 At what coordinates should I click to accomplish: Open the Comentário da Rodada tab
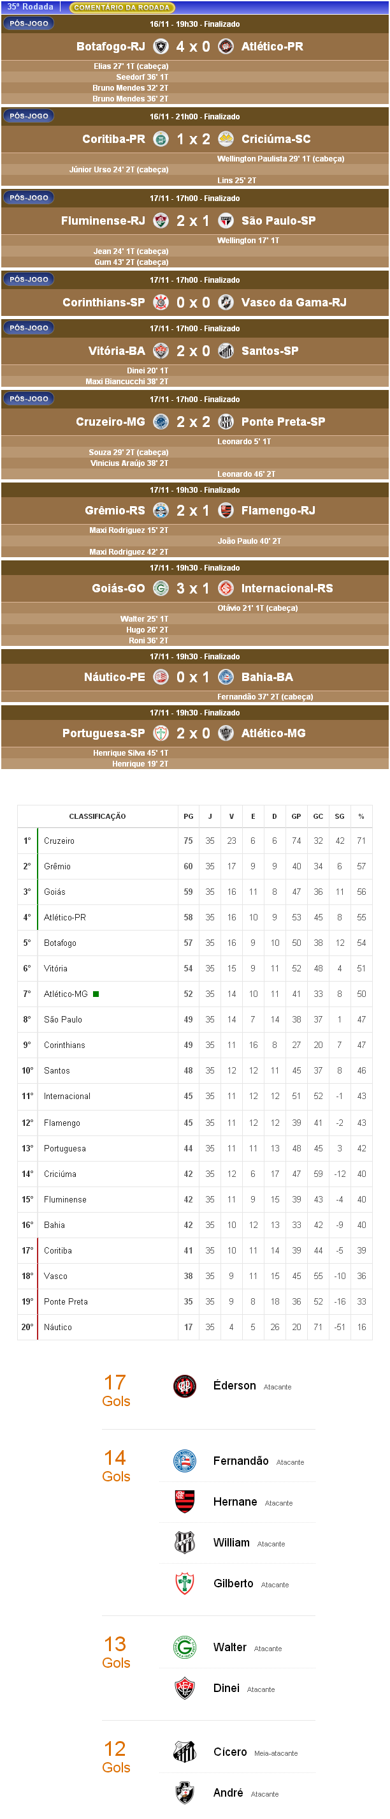pyautogui.click(x=121, y=7)
